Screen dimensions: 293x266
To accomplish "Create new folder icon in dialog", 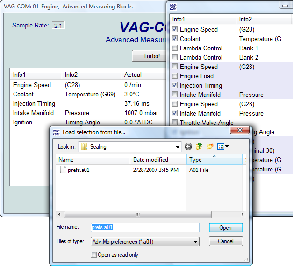I will 210,146.
